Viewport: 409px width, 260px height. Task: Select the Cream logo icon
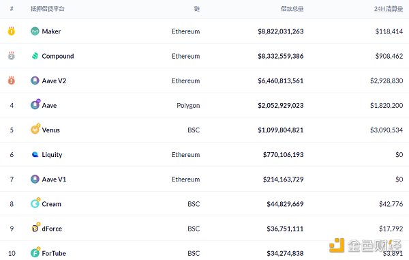click(x=35, y=203)
